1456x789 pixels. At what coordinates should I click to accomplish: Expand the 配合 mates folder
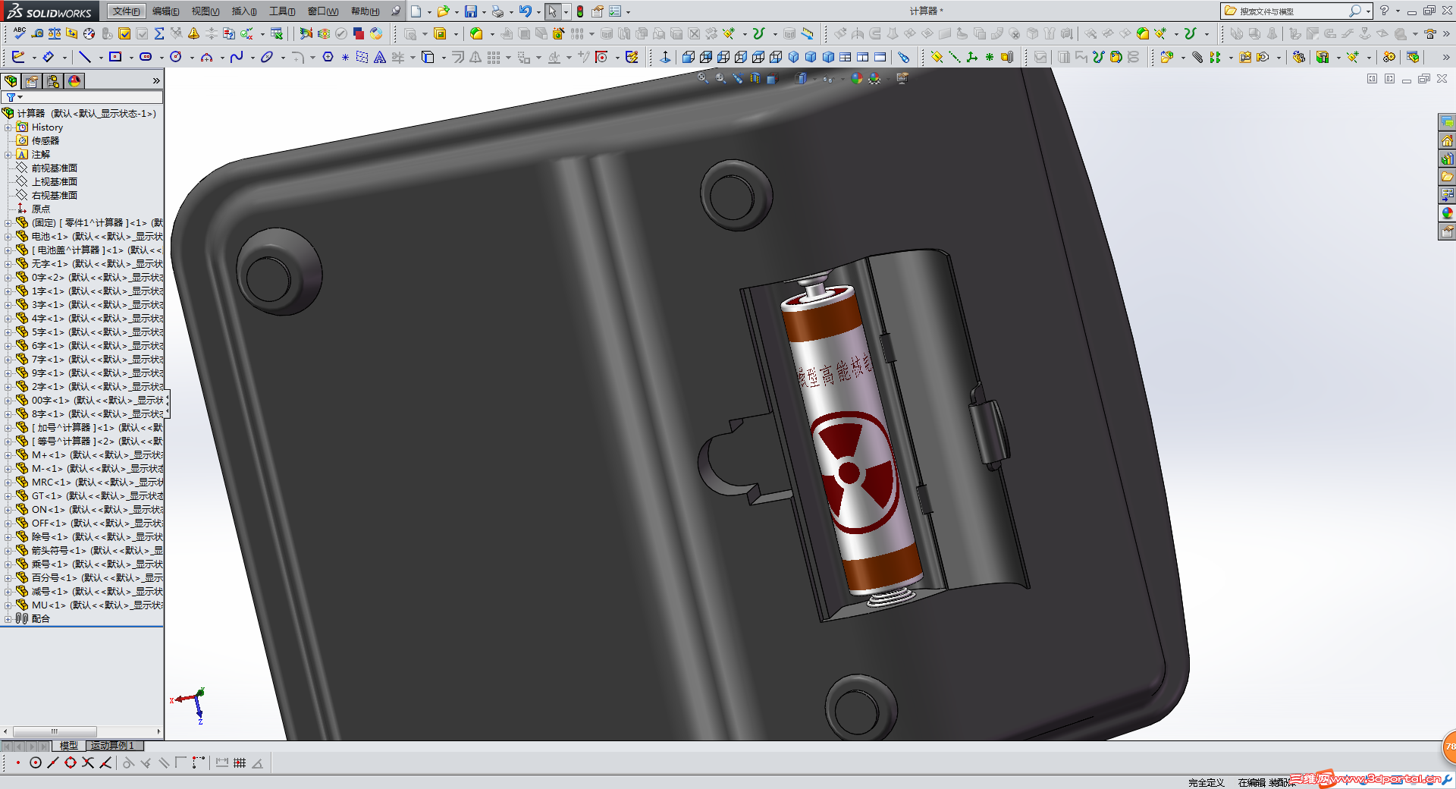pos(8,619)
